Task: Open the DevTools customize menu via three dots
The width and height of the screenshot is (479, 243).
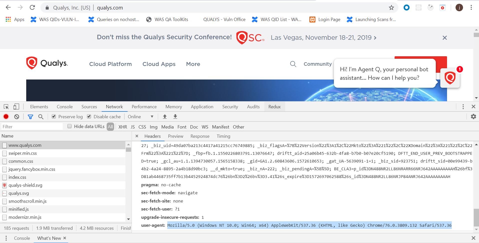Action: 463,106
